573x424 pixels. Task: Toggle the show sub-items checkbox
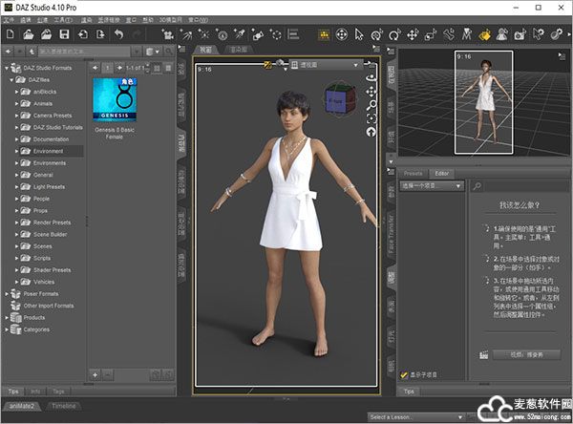[x=405, y=375]
